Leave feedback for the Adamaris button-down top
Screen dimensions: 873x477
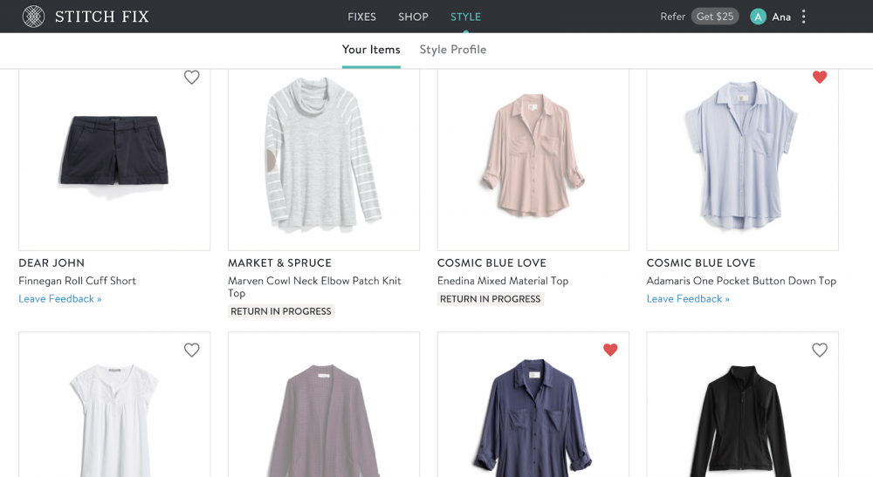click(x=688, y=299)
